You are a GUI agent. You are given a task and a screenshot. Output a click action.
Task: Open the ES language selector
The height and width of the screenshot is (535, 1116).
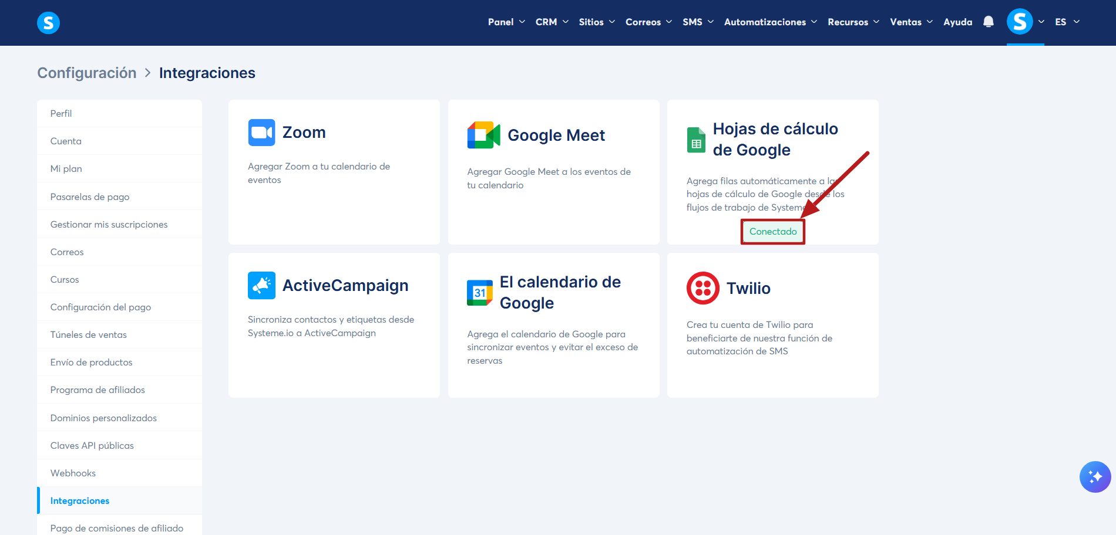click(1067, 22)
